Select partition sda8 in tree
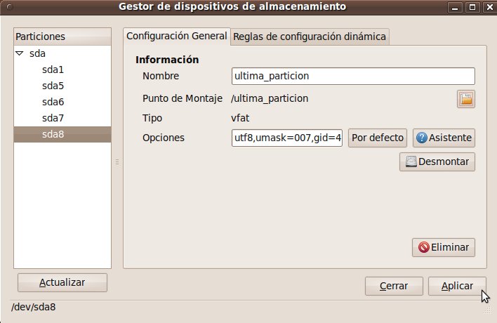This screenshot has height=323, width=497. click(x=62, y=134)
